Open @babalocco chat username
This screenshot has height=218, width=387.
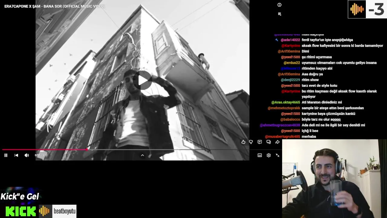[290, 120]
